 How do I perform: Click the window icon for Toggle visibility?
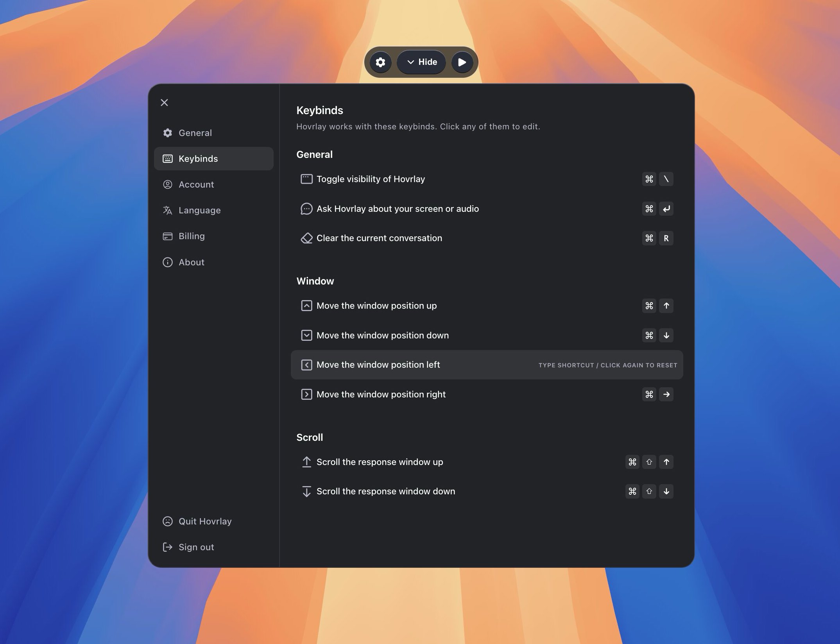[x=306, y=179]
